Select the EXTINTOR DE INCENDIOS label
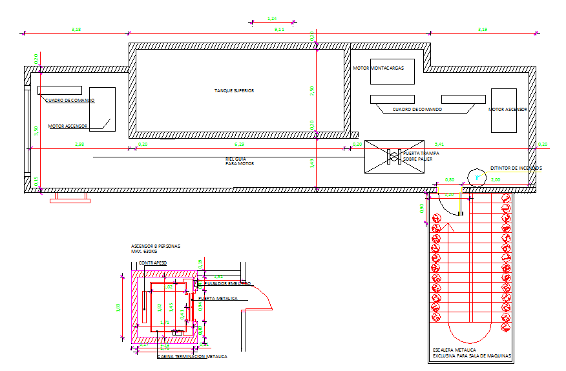The height and width of the screenshot is (371, 566). tap(516, 168)
